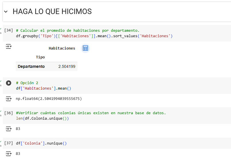231x162 pixels.
Task: Select execution count [34]
Action: tap(9, 30)
